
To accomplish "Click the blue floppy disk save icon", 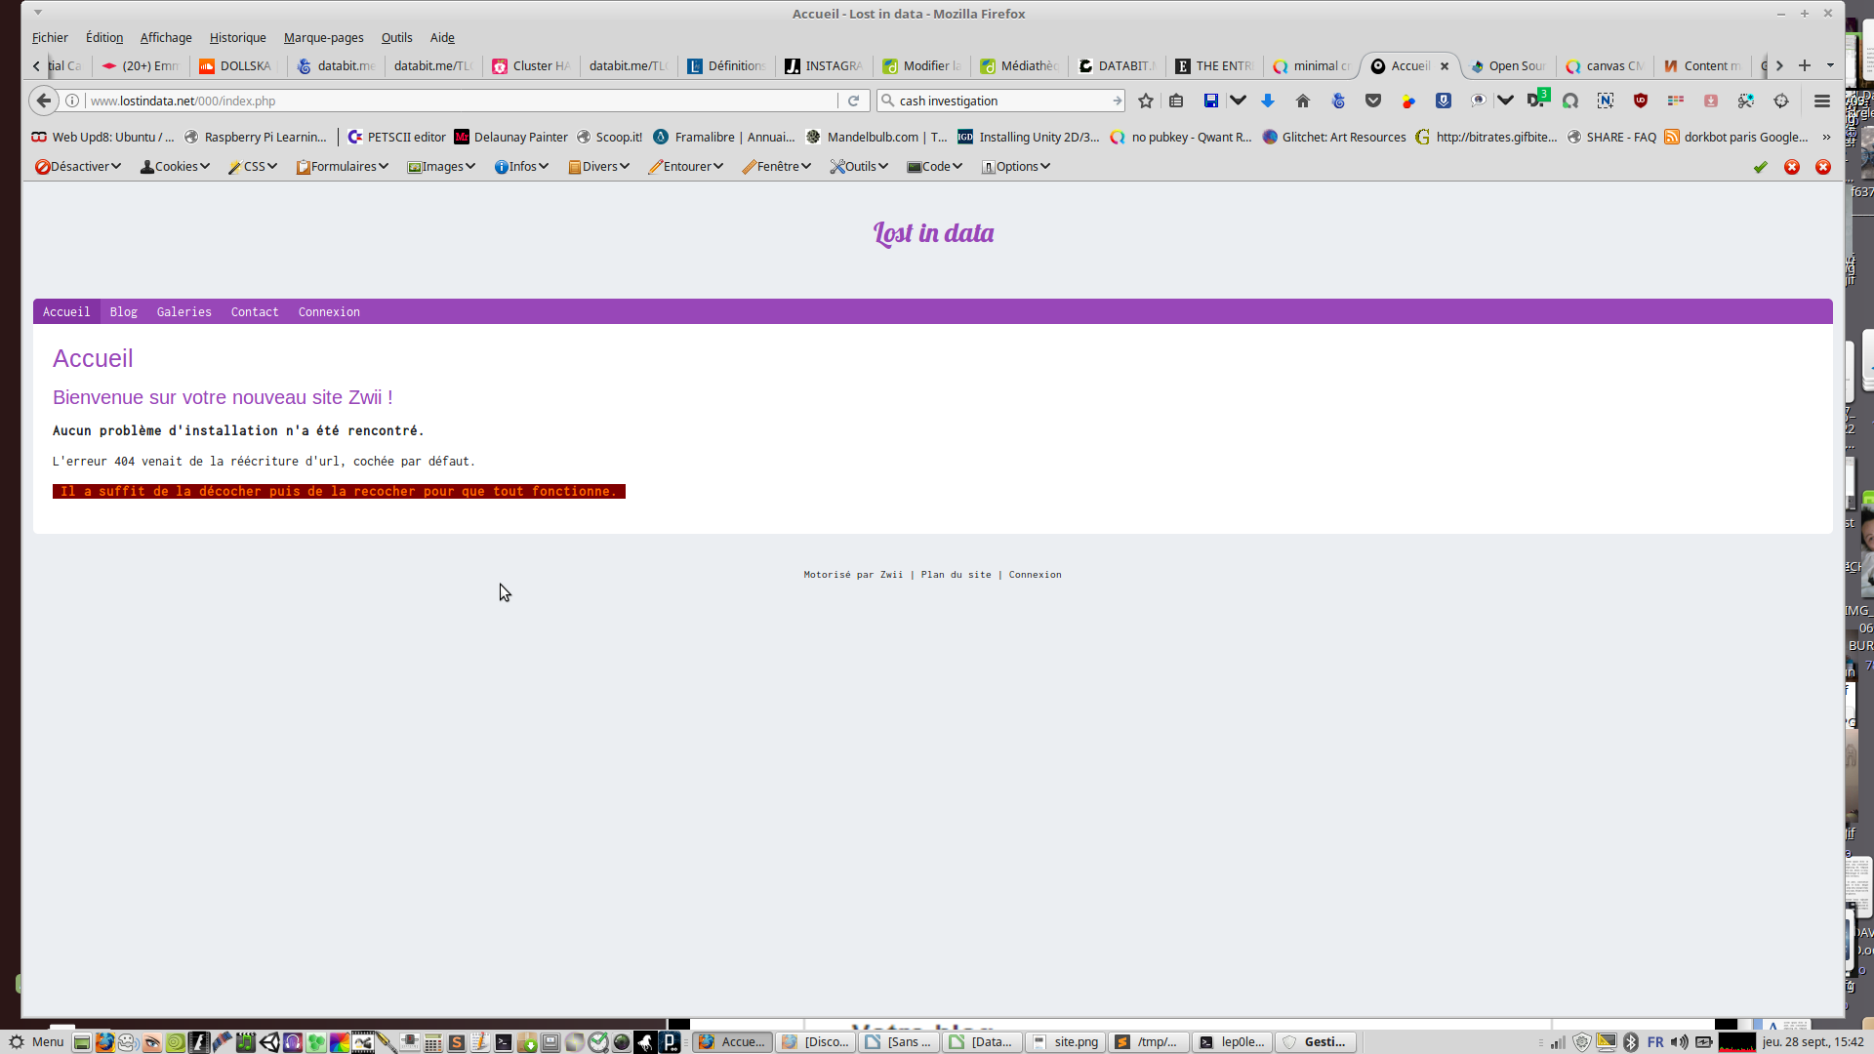I will 1210,101.
